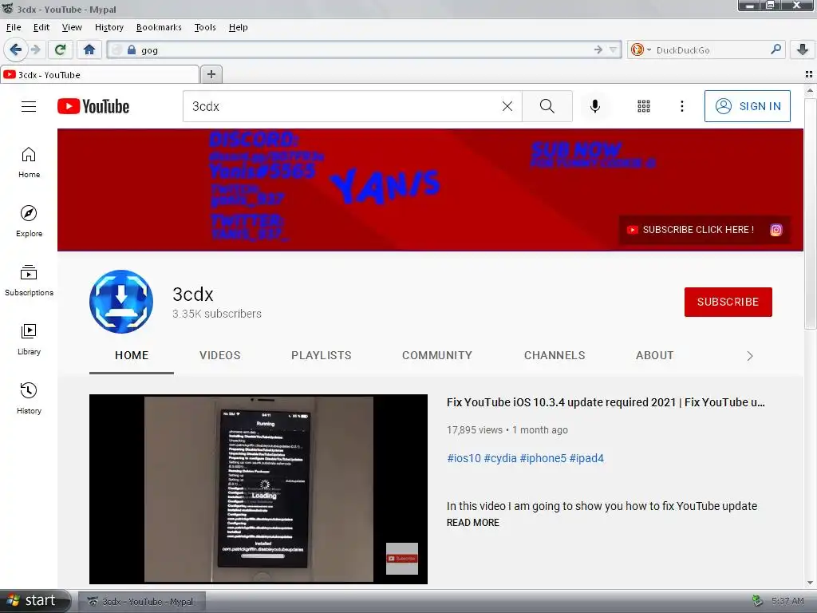Open the downloads arrow button
The image size is (817, 613).
coord(803,50)
